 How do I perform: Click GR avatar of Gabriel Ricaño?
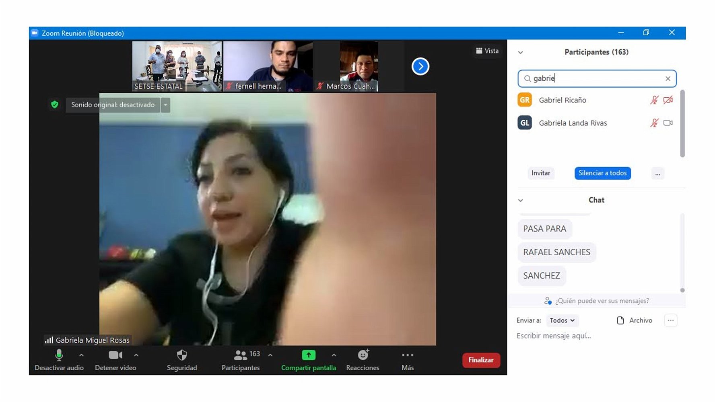[x=525, y=100]
